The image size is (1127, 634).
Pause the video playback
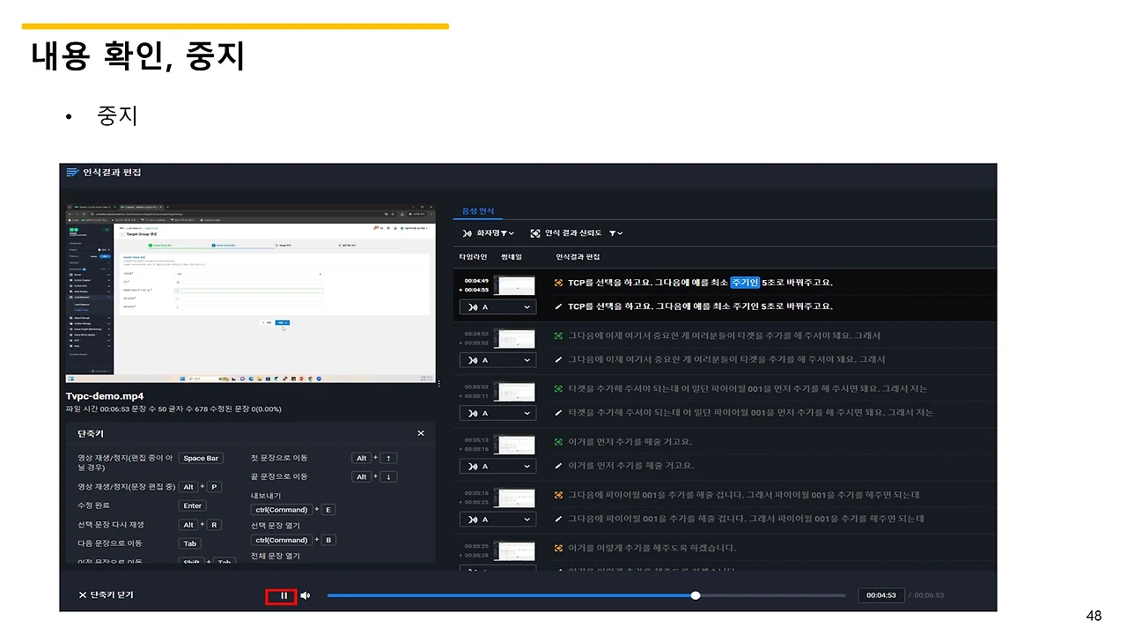coord(284,596)
